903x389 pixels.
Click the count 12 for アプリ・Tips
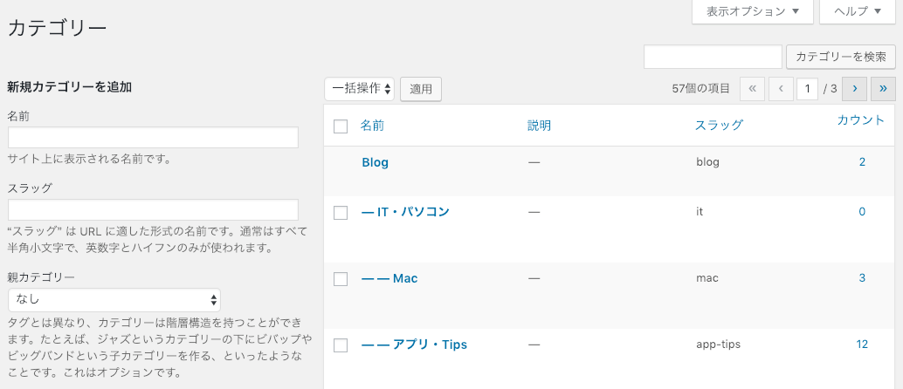(862, 345)
